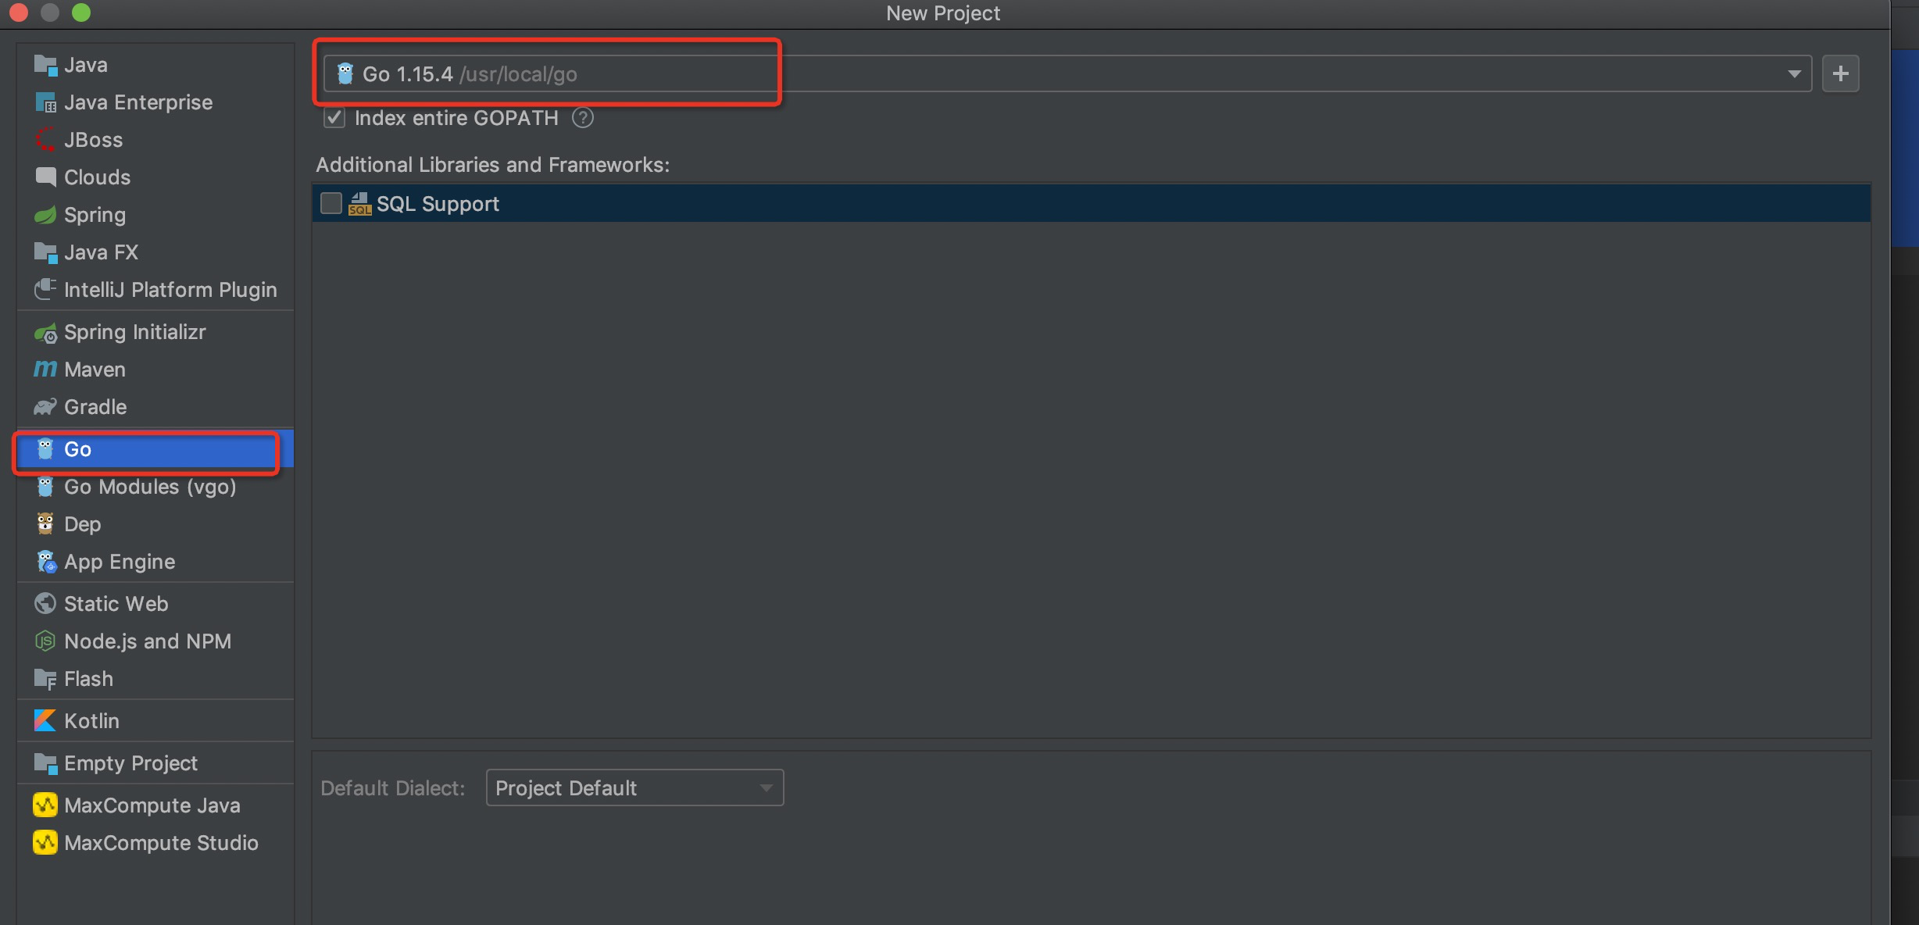This screenshot has width=1919, height=925.
Task: Click the Spring leaf icon in sidebar
Action: point(45,215)
